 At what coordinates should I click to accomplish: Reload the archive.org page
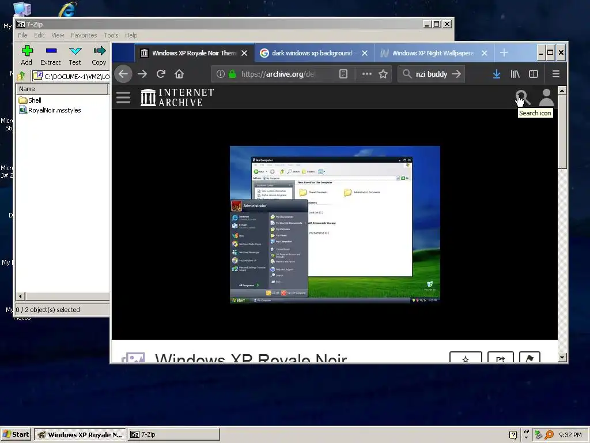click(161, 74)
